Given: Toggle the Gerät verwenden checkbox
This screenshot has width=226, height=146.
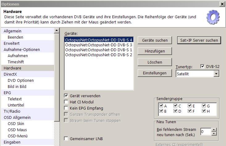Looking at the screenshot, I should point(66,96).
